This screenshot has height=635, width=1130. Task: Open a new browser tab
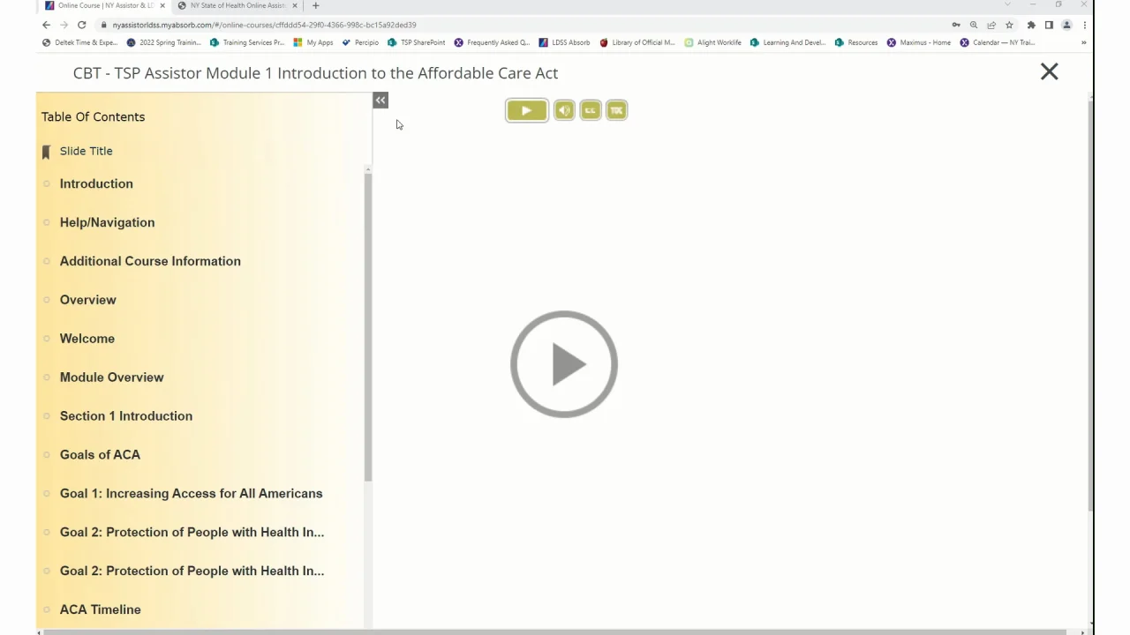click(x=315, y=5)
